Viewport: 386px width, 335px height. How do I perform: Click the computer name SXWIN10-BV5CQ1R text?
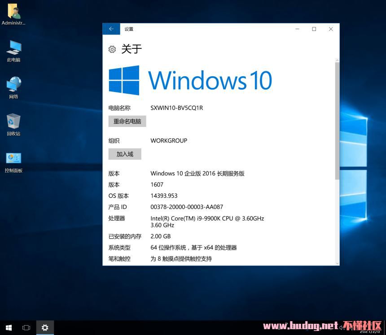click(x=176, y=108)
